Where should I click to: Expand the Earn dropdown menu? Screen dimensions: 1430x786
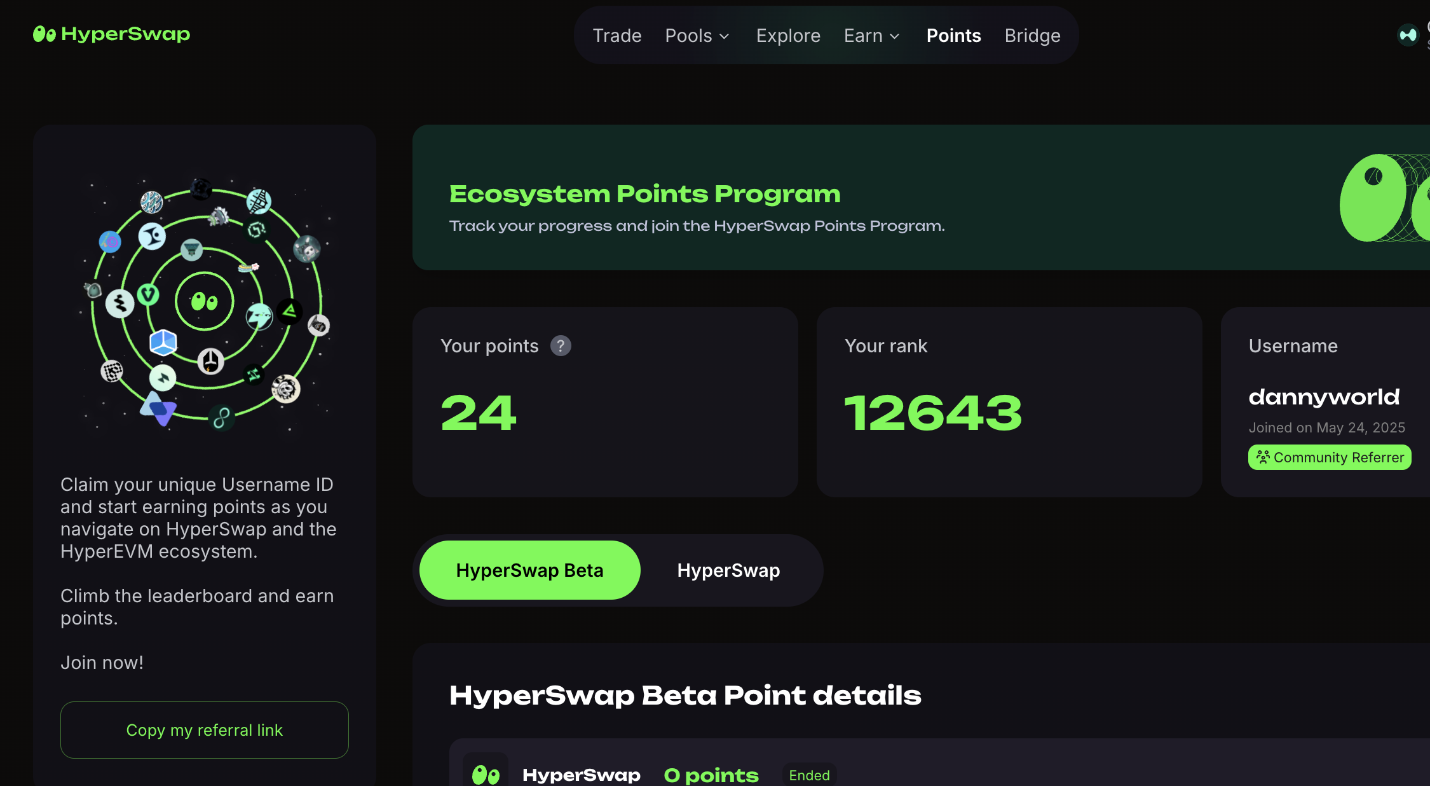871,36
